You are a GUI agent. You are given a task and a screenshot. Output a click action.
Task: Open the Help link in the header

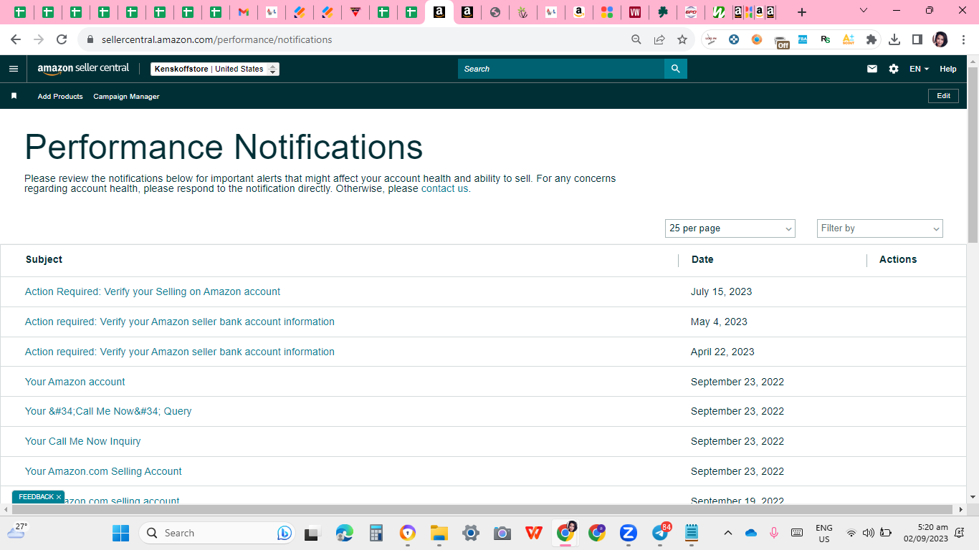click(948, 69)
